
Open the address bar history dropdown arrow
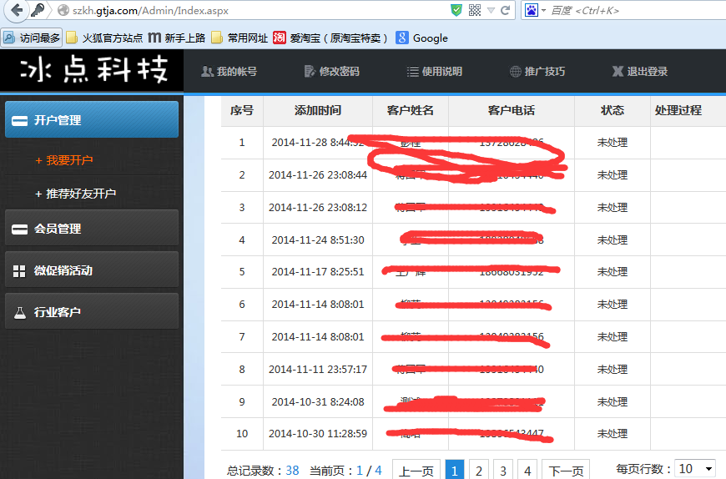[x=492, y=11]
